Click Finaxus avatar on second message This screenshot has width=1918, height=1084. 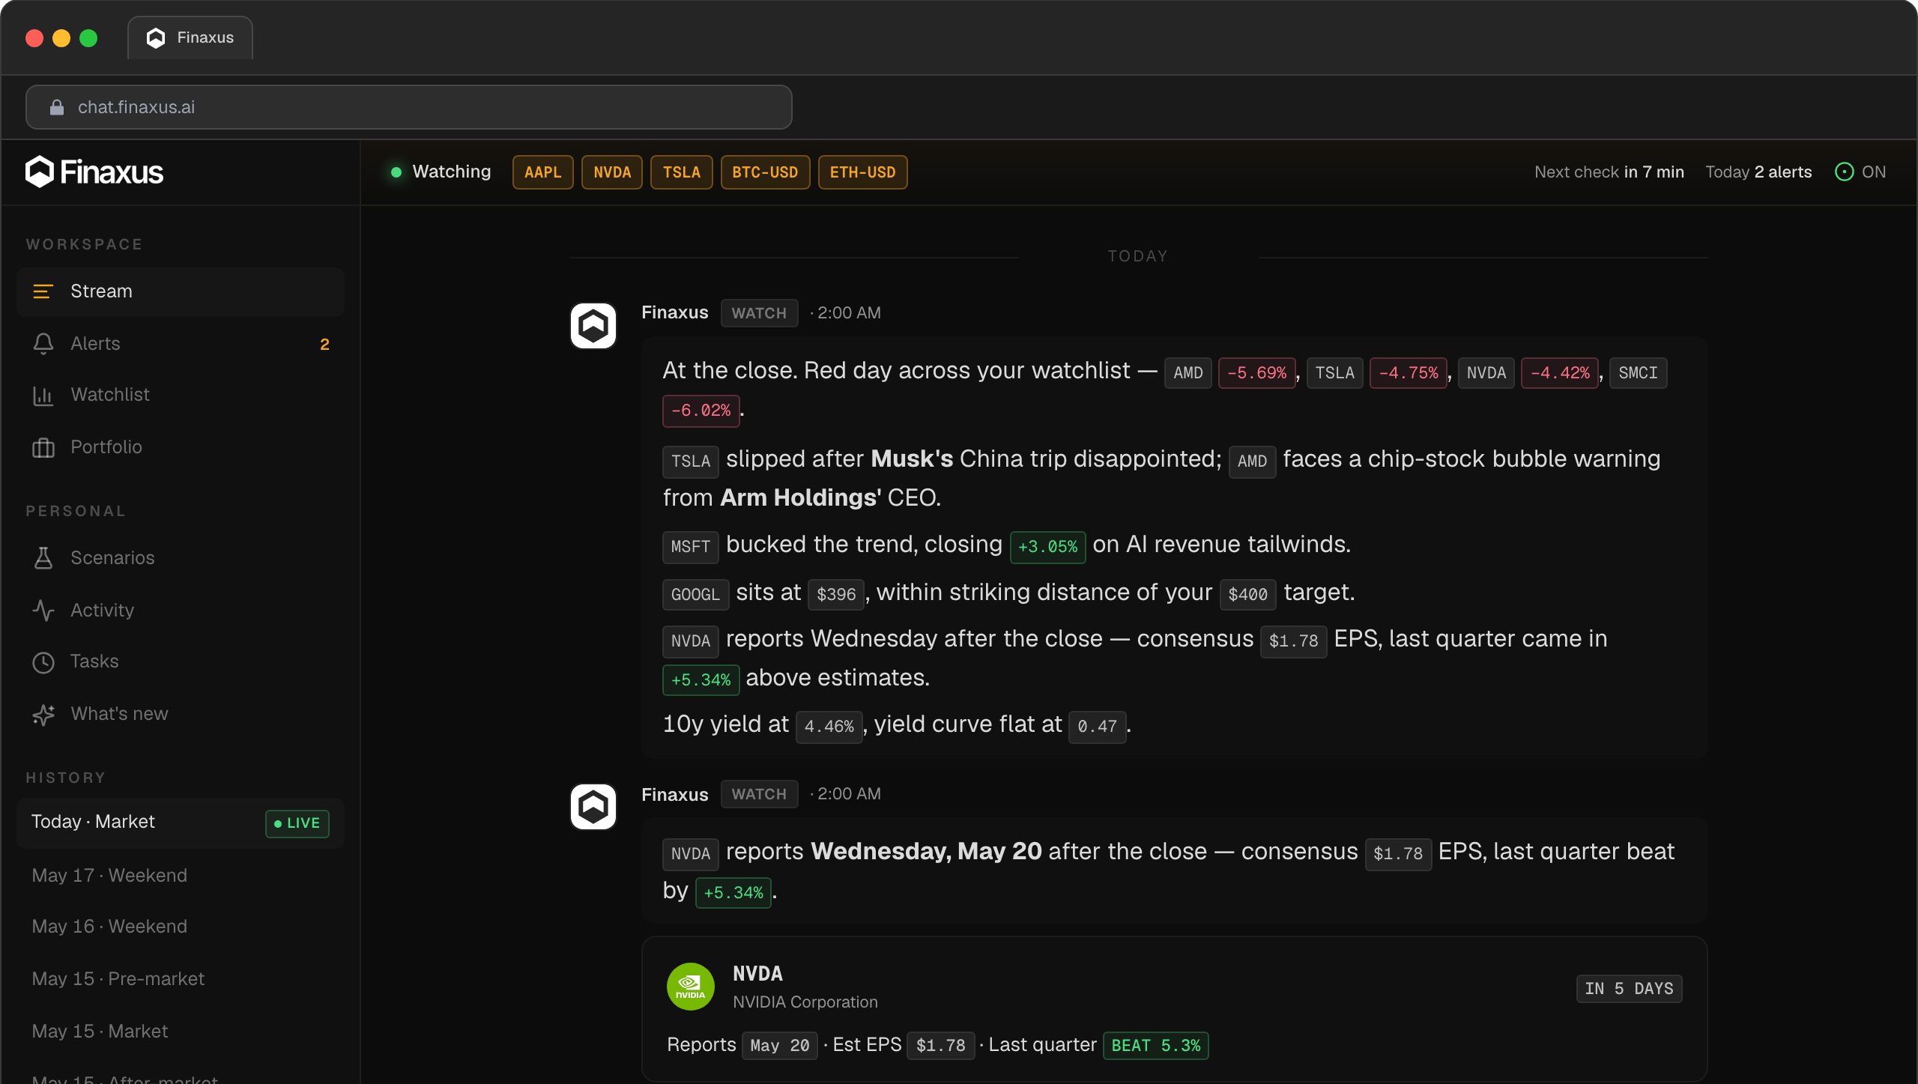(593, 807)
